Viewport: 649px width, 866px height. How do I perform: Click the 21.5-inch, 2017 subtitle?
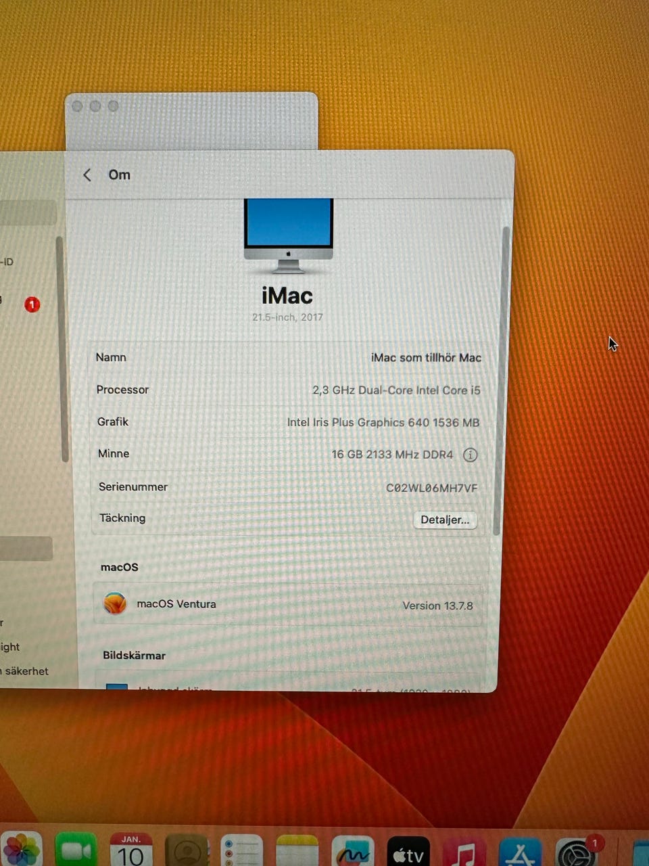287,317
